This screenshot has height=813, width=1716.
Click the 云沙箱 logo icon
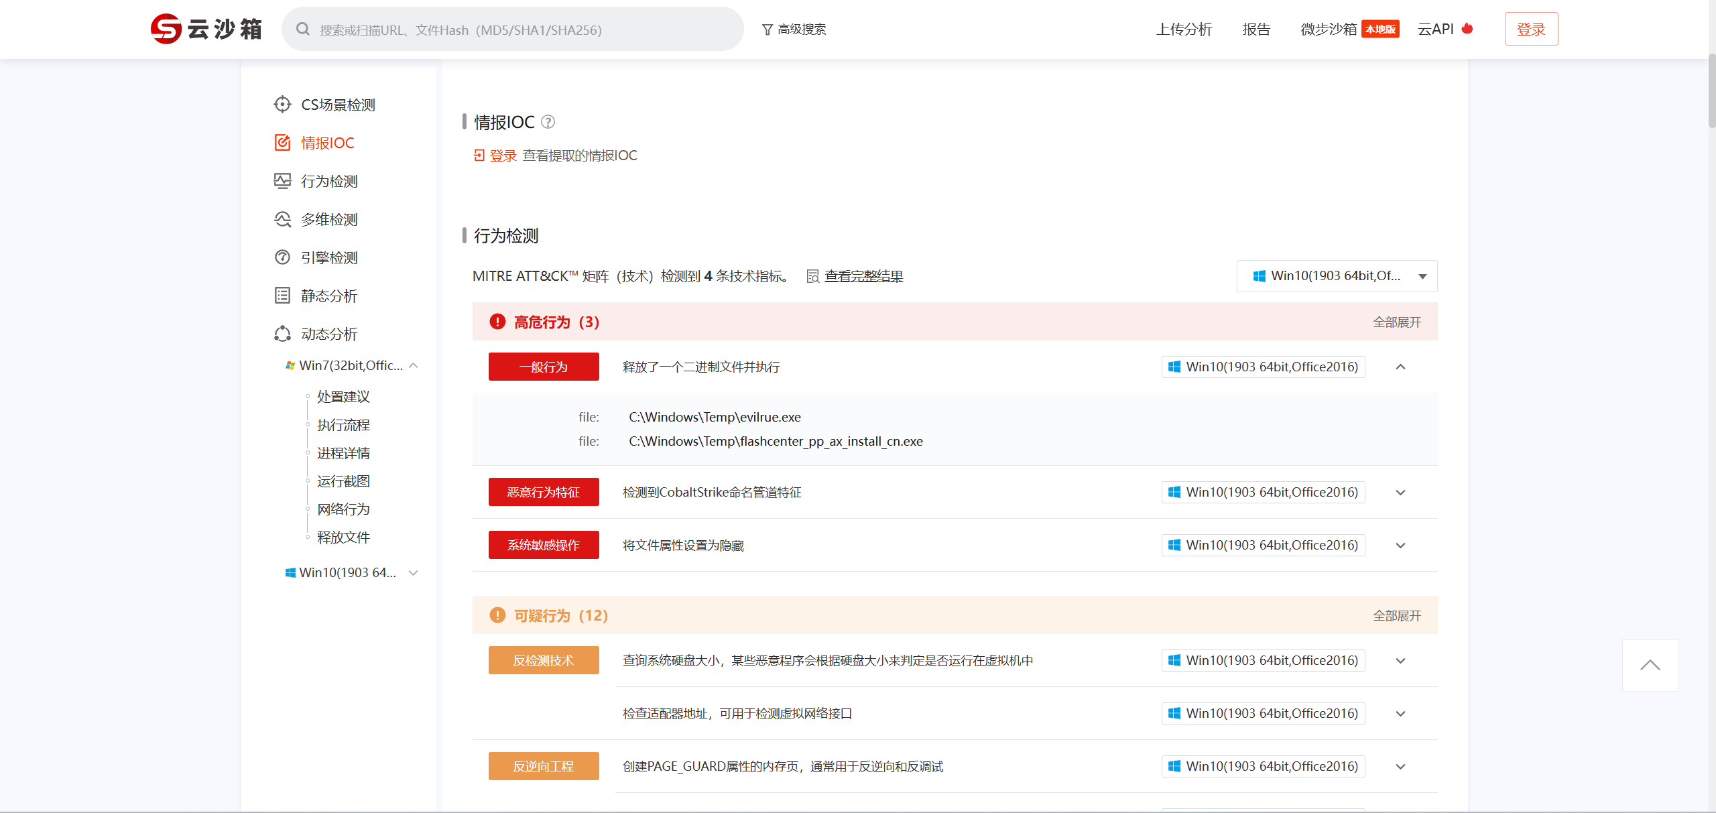tap(166, 29)
